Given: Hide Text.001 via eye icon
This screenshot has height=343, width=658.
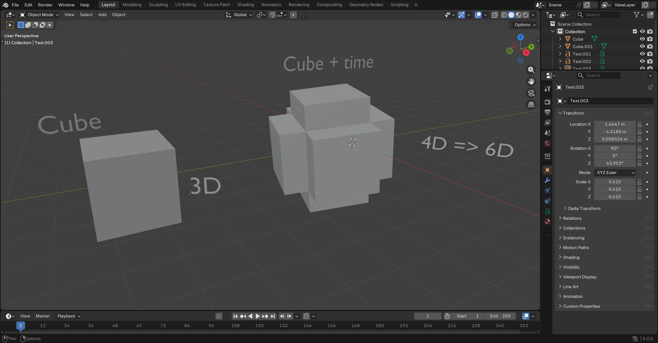Looking at the screenshot, I should coord(642,54).
